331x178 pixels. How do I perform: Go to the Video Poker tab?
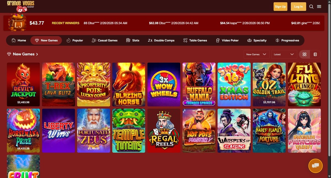pos(227,40)
